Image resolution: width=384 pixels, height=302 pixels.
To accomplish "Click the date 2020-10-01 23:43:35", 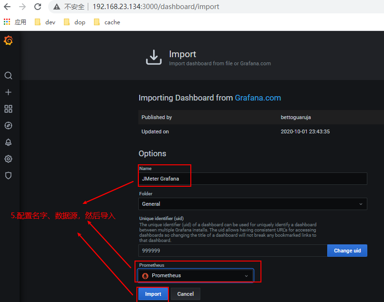I will [x=305, y=131].
